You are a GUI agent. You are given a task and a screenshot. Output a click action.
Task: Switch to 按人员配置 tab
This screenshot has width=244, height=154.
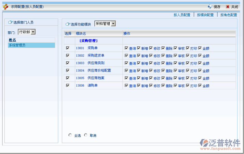point(181,15)
